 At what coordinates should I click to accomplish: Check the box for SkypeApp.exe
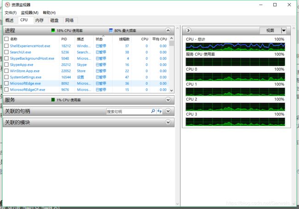coord(6,64)
